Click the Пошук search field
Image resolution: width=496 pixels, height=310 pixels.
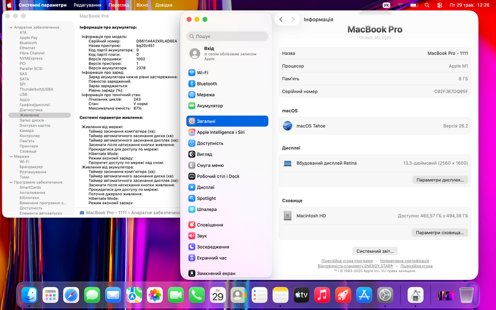(227, 36)
